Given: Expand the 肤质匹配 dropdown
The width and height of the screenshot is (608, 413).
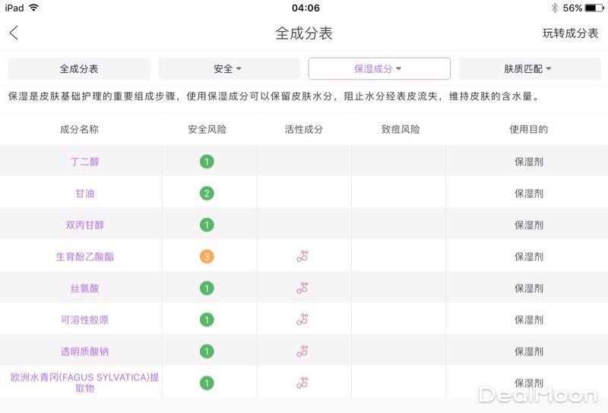Looking at the screenshot, I should [x=528, y=69].
